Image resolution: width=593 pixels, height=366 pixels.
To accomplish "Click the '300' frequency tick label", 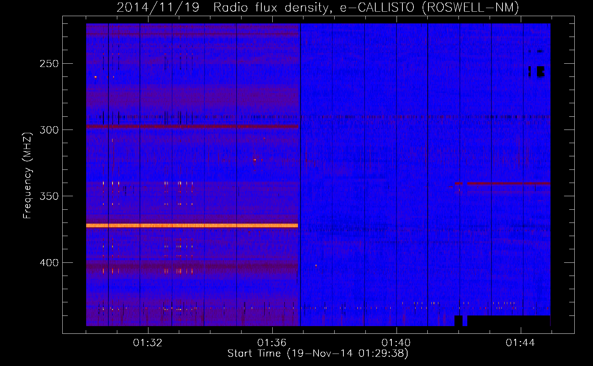I will (49, 130).
